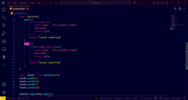The image size is (188, 100).
Task: Click TwoStacks(10) in the line 46 constructor call
Action: pos(51,75)
